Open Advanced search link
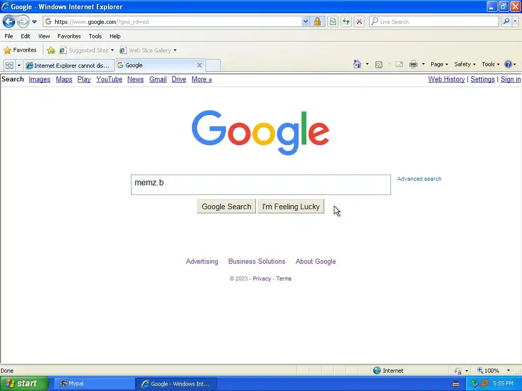 tap(419, 179)
